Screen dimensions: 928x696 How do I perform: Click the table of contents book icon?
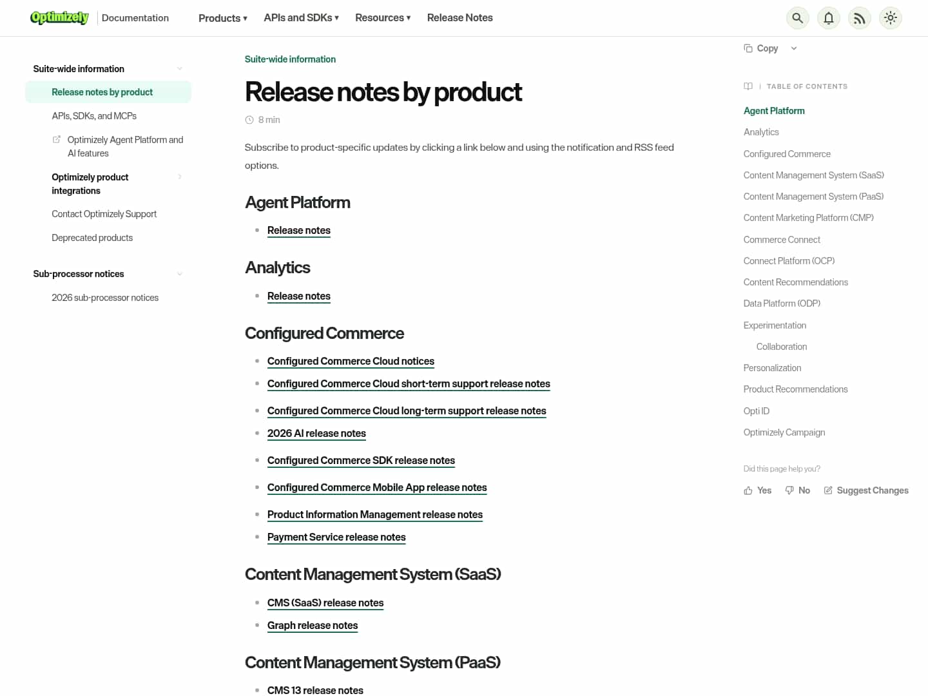(748, 86)
